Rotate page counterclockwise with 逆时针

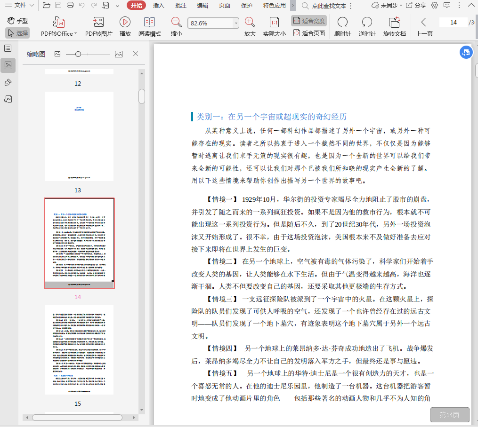pyautogui.click(x=367, y=22)
